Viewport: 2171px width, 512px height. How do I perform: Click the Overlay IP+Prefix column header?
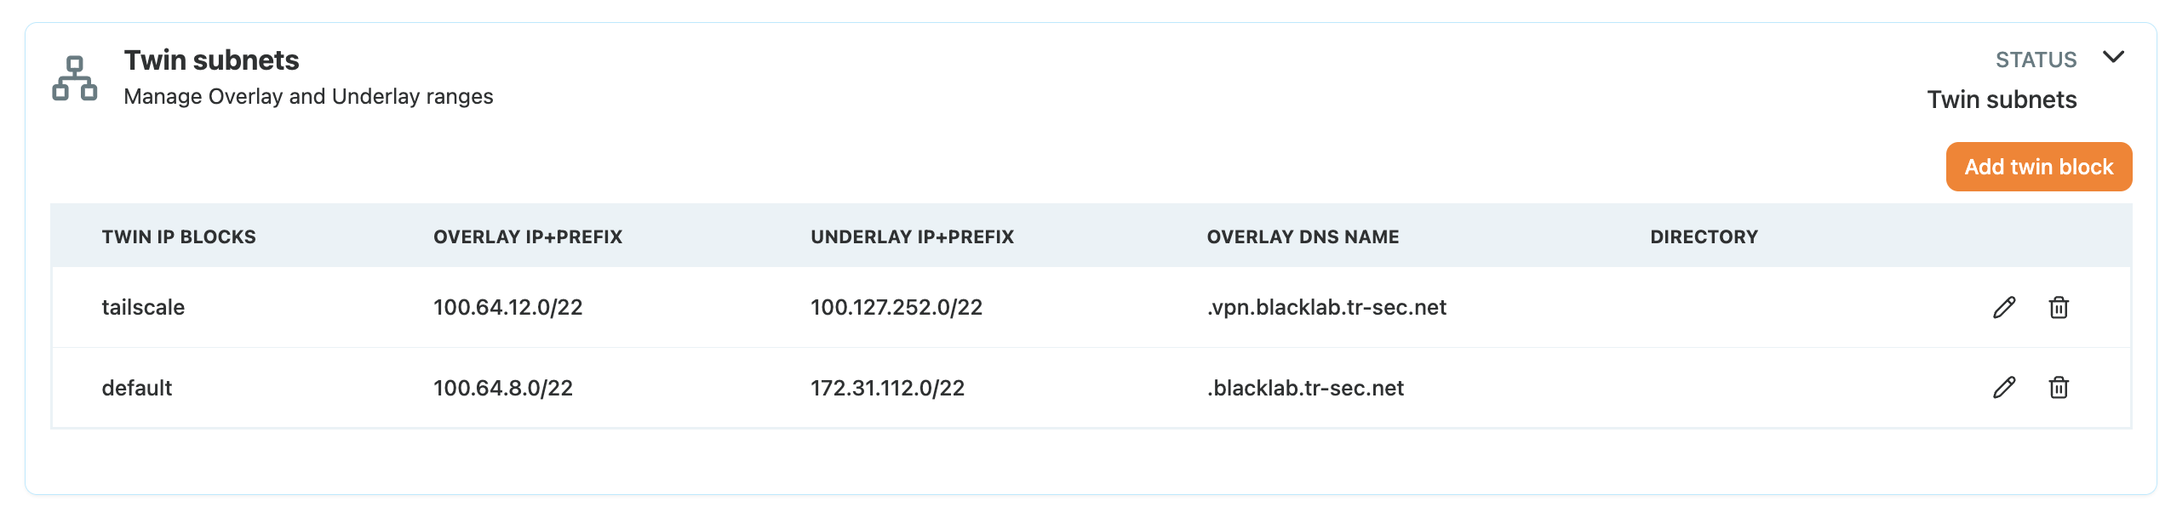[528, 236]
